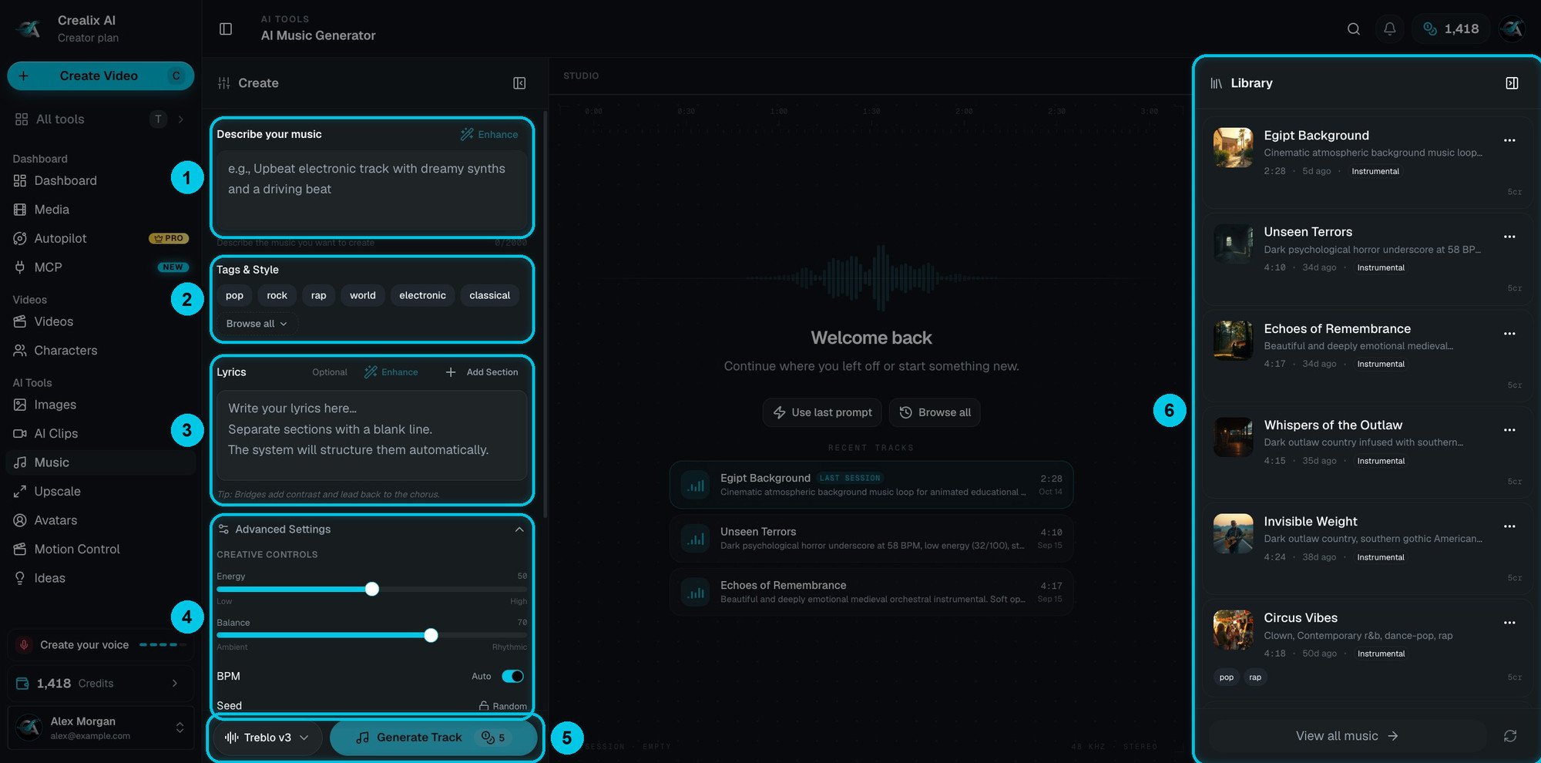The image size is (1541, 763).
Task: Open Images tool
Action: pyautogui.click(x=100, y=405)
